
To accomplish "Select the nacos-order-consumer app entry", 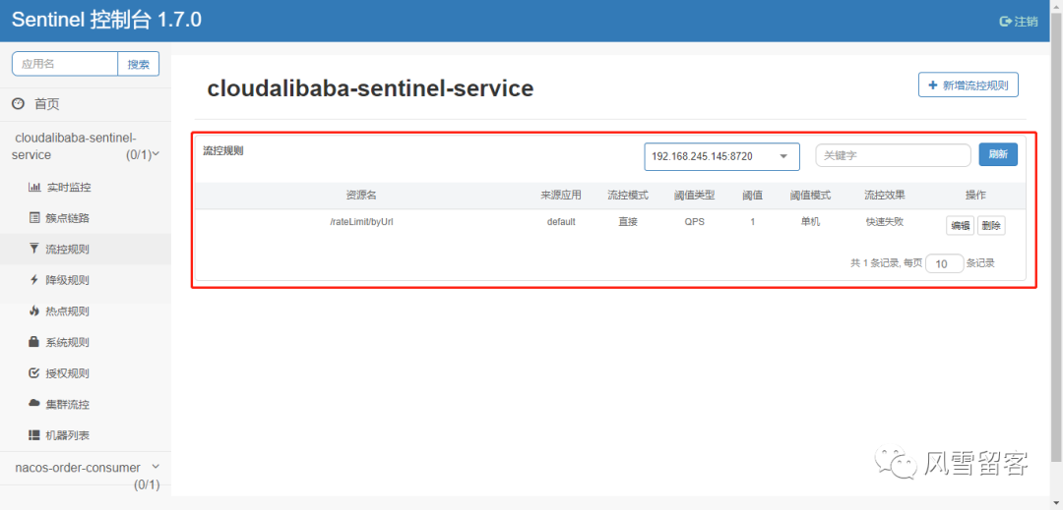I will tap(78, 468).
